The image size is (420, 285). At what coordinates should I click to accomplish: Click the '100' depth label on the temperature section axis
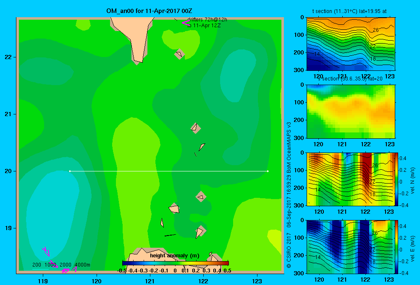point(299,35)
